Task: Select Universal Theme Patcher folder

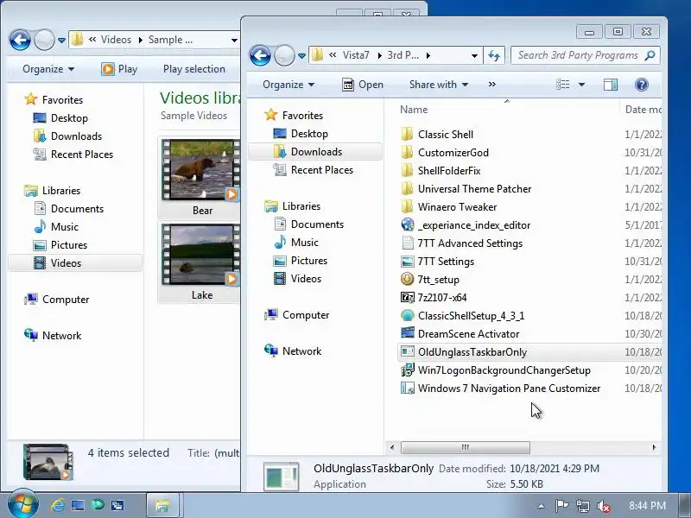Action: pos(474,188)
